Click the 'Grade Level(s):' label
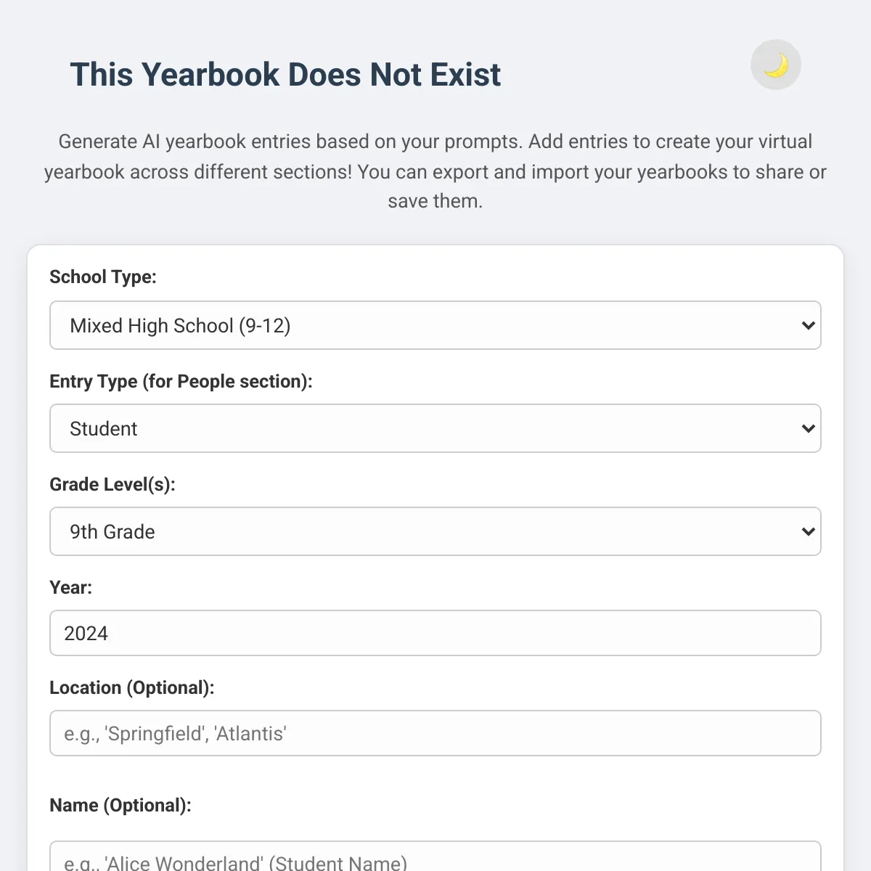Image resolution: width=871 pixels, height=871 pixels. [x=113, y=484]
